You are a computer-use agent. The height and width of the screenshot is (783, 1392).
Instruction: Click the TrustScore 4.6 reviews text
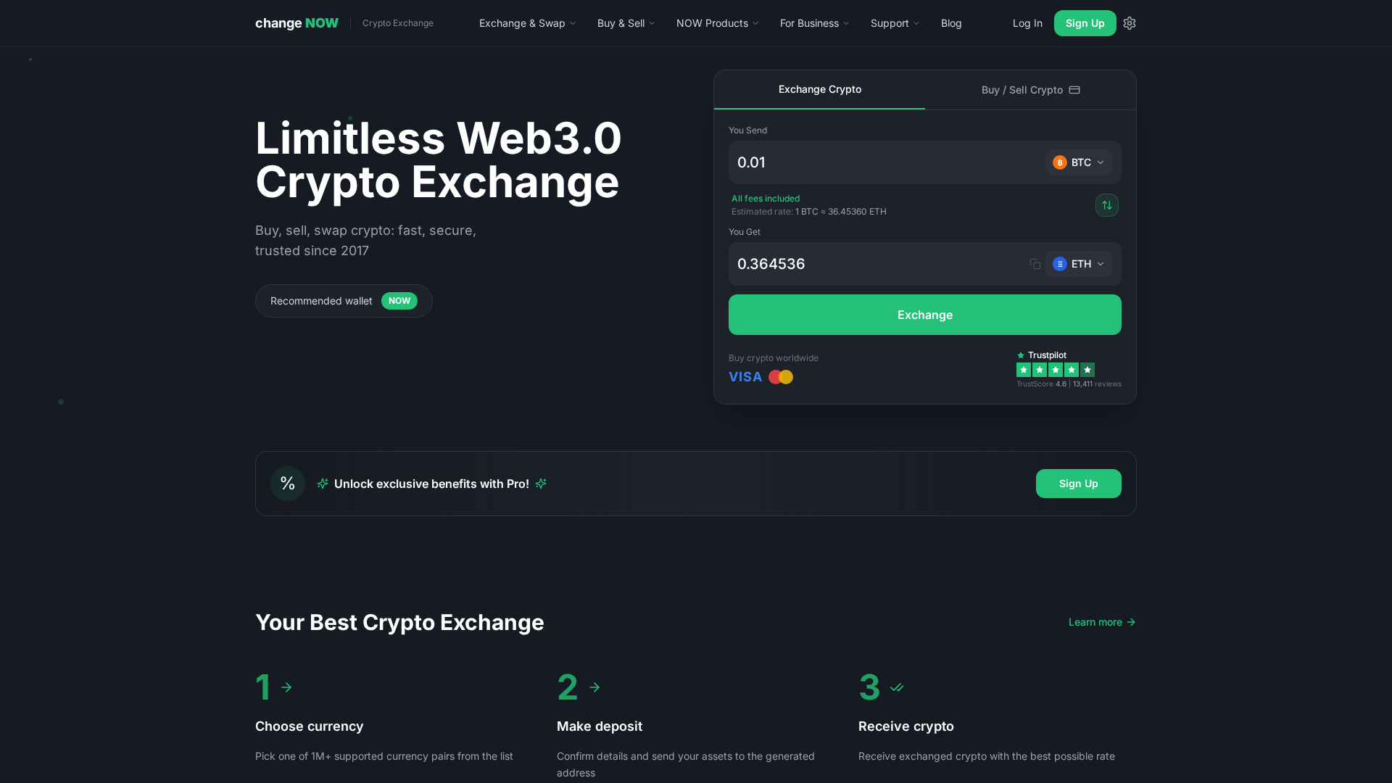[1069, 384]
